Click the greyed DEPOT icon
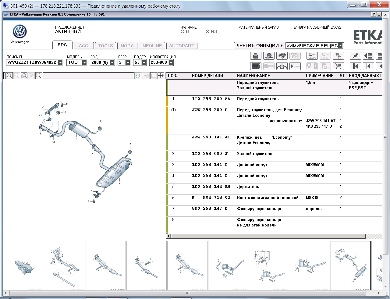390x299 pixels. coord(325,56)
